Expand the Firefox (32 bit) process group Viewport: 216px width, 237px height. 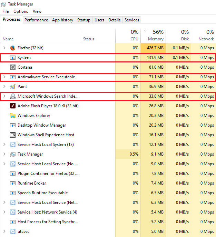tap(4, 48)
